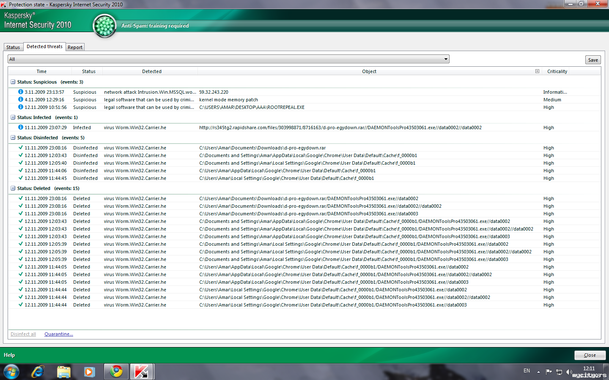The width and height of the screenshot is (609, 380).
Task: Sort by the Time column header
Action: click(x=41, y=71)
